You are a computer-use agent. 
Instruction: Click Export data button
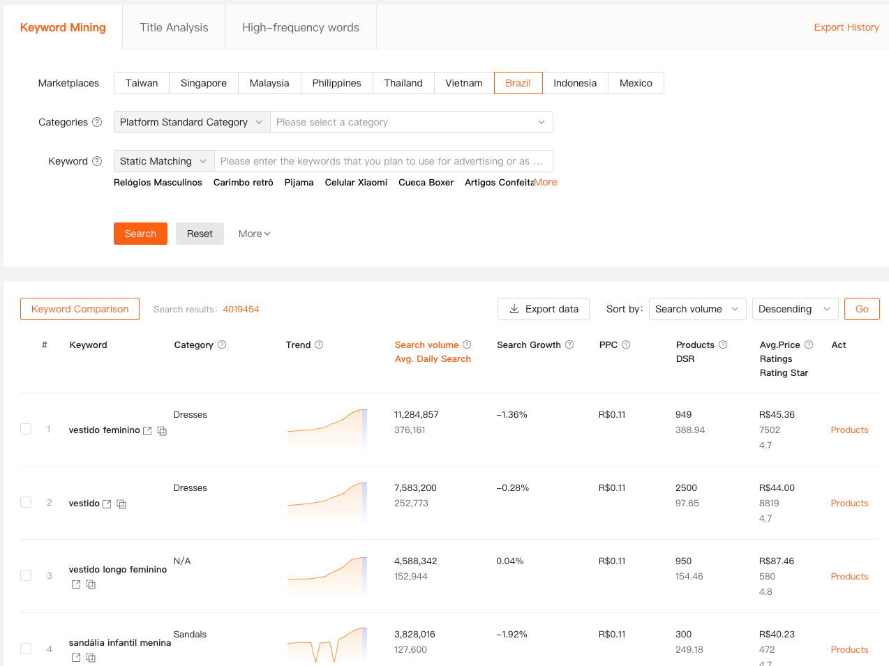point(543,309)
